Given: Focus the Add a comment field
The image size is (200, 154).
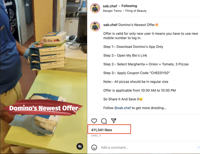Looking at the screenshot, I should (148, 147).
